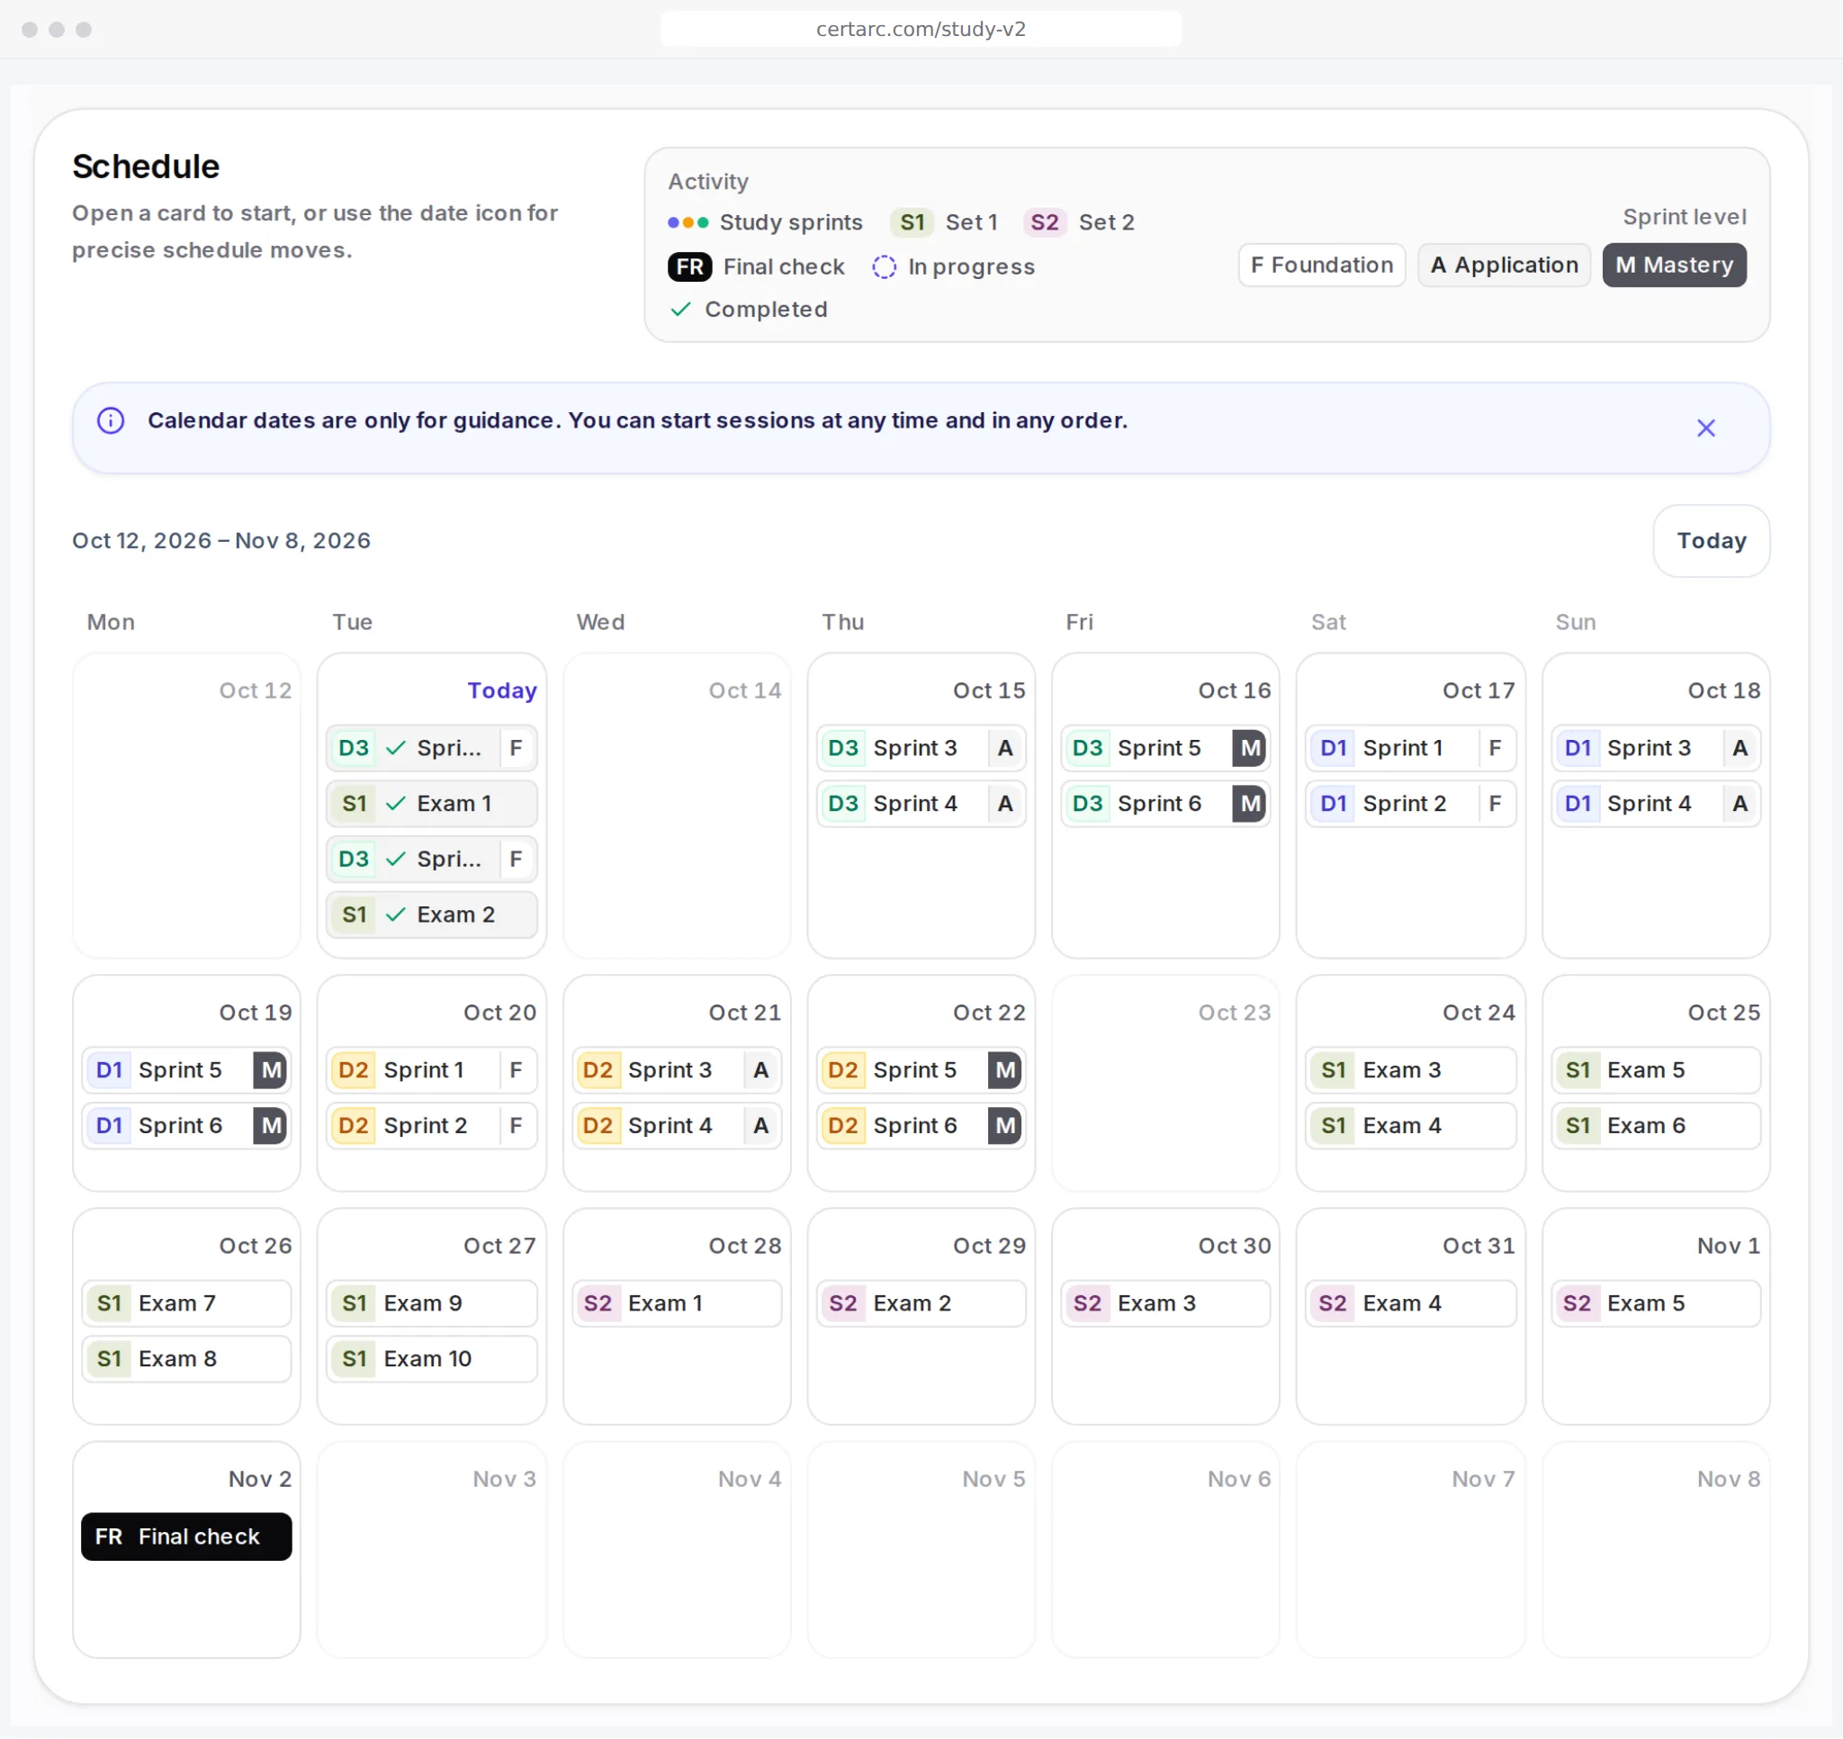This screenshot has height=1739, width=1843.
Task: Open S1 Exam 8 on Oct 26
Action: (x=186, y=1360)
